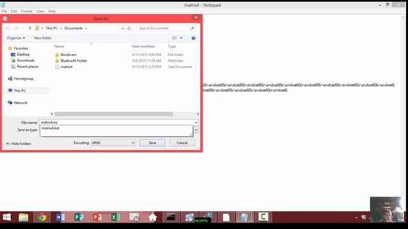408x229 pixels.
Task: Sort by the Name column header
Action: coord(59,46)
